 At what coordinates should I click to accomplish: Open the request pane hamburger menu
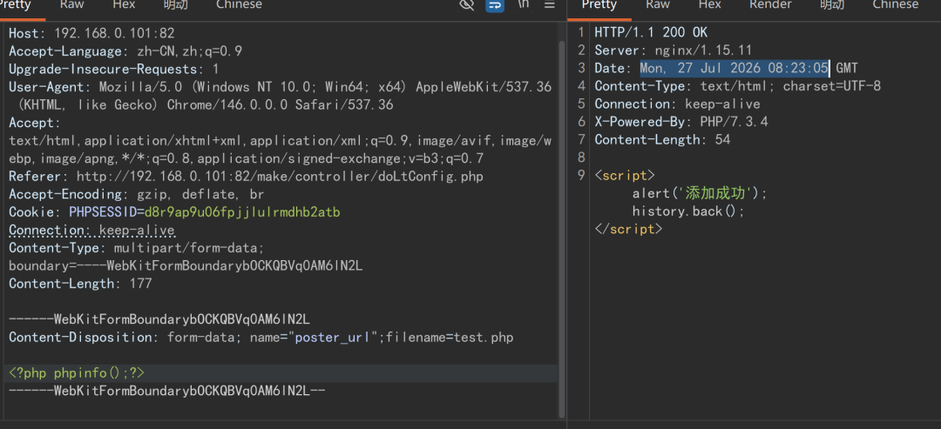549,5
